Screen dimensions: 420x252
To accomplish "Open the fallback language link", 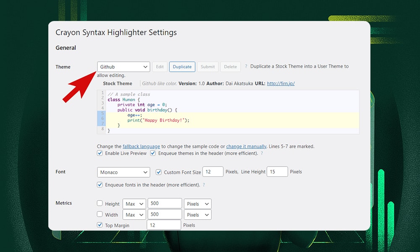I will pyautogui.click(x=142, y=146).
